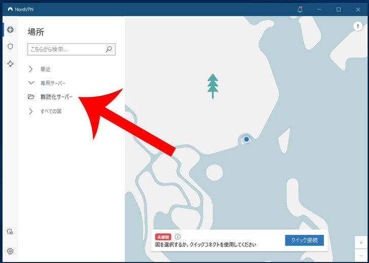Click the green tree marker on map
This screenshot has height=263, width=369.
click(x=213, y=86)
